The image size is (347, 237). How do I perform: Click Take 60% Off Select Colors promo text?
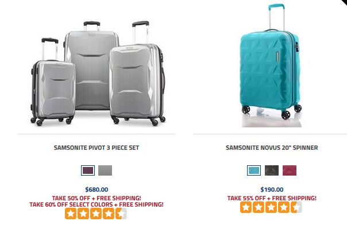coord(97,204)
